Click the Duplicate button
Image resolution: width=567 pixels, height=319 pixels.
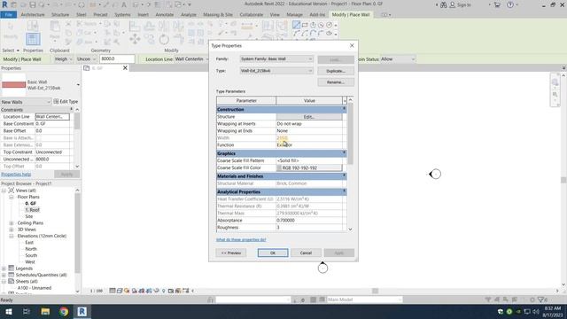pyautogui.click(x=336, y=71)
